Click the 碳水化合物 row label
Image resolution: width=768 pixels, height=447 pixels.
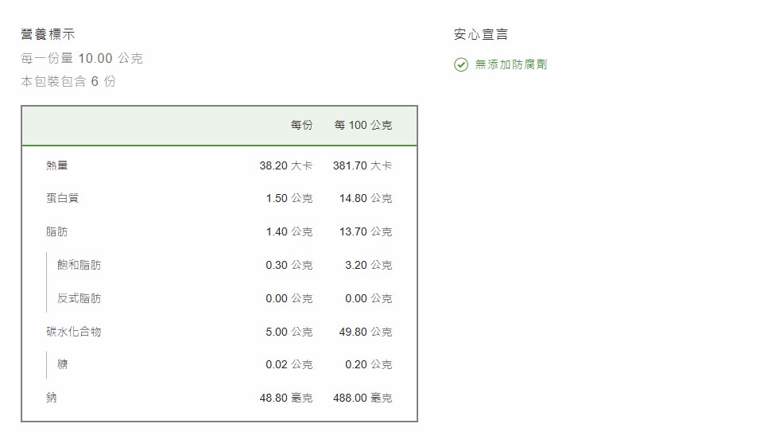[x=74, y=332]
